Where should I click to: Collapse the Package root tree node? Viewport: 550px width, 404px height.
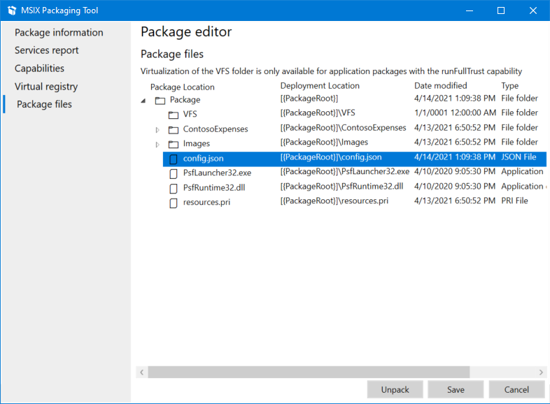143,101
